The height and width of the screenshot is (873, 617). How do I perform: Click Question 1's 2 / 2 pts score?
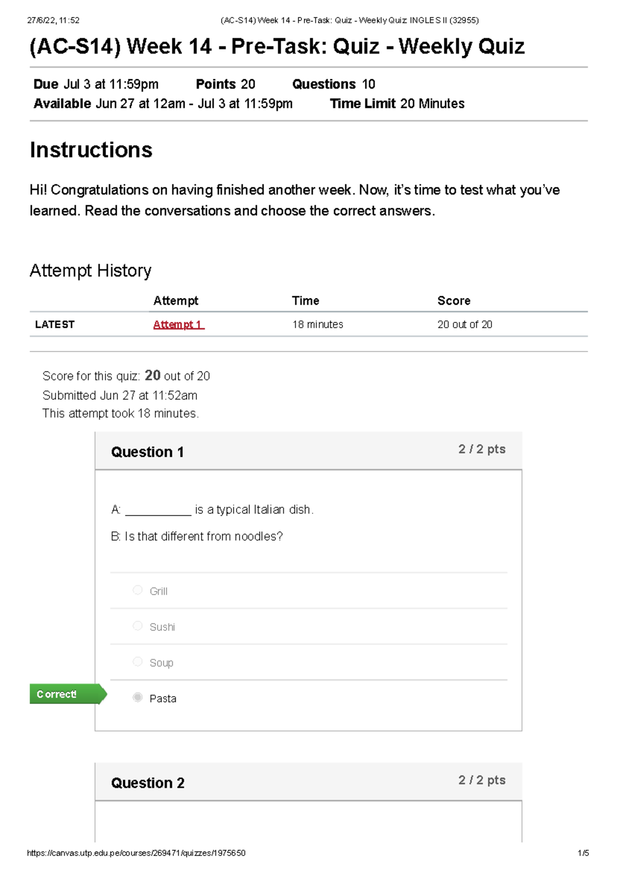482,449
